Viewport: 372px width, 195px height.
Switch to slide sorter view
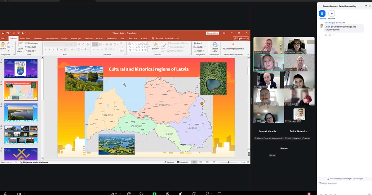(201, 162)
